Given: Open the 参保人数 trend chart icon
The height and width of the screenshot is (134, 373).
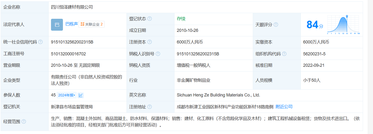Looking at the screenshot, I should [81, 95].
